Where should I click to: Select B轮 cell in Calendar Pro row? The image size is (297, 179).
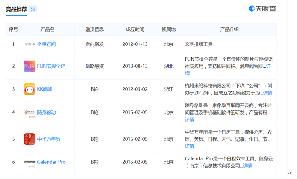(94, 162)
